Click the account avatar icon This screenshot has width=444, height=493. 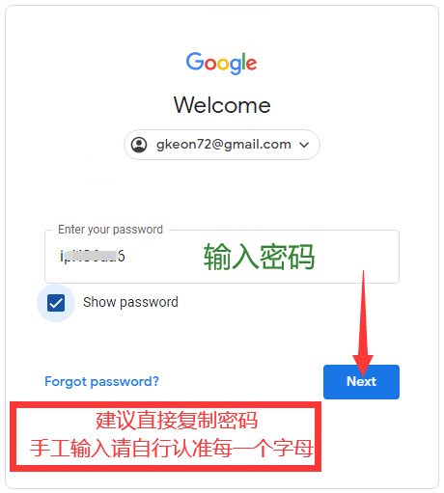tap(139, 145)
